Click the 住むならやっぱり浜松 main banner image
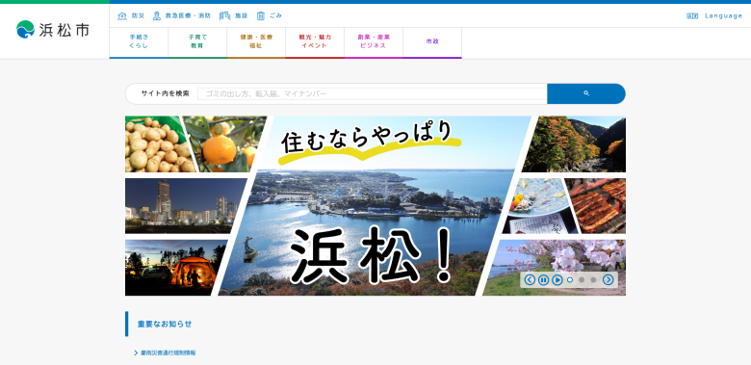The height and width of the screenshot is (365, 751). tap(375, 205)
